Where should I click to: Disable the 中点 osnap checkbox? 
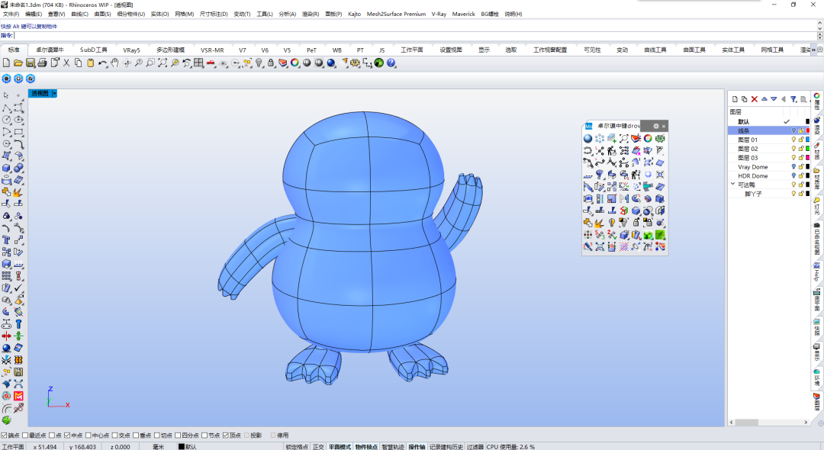[x=67, y=436]
